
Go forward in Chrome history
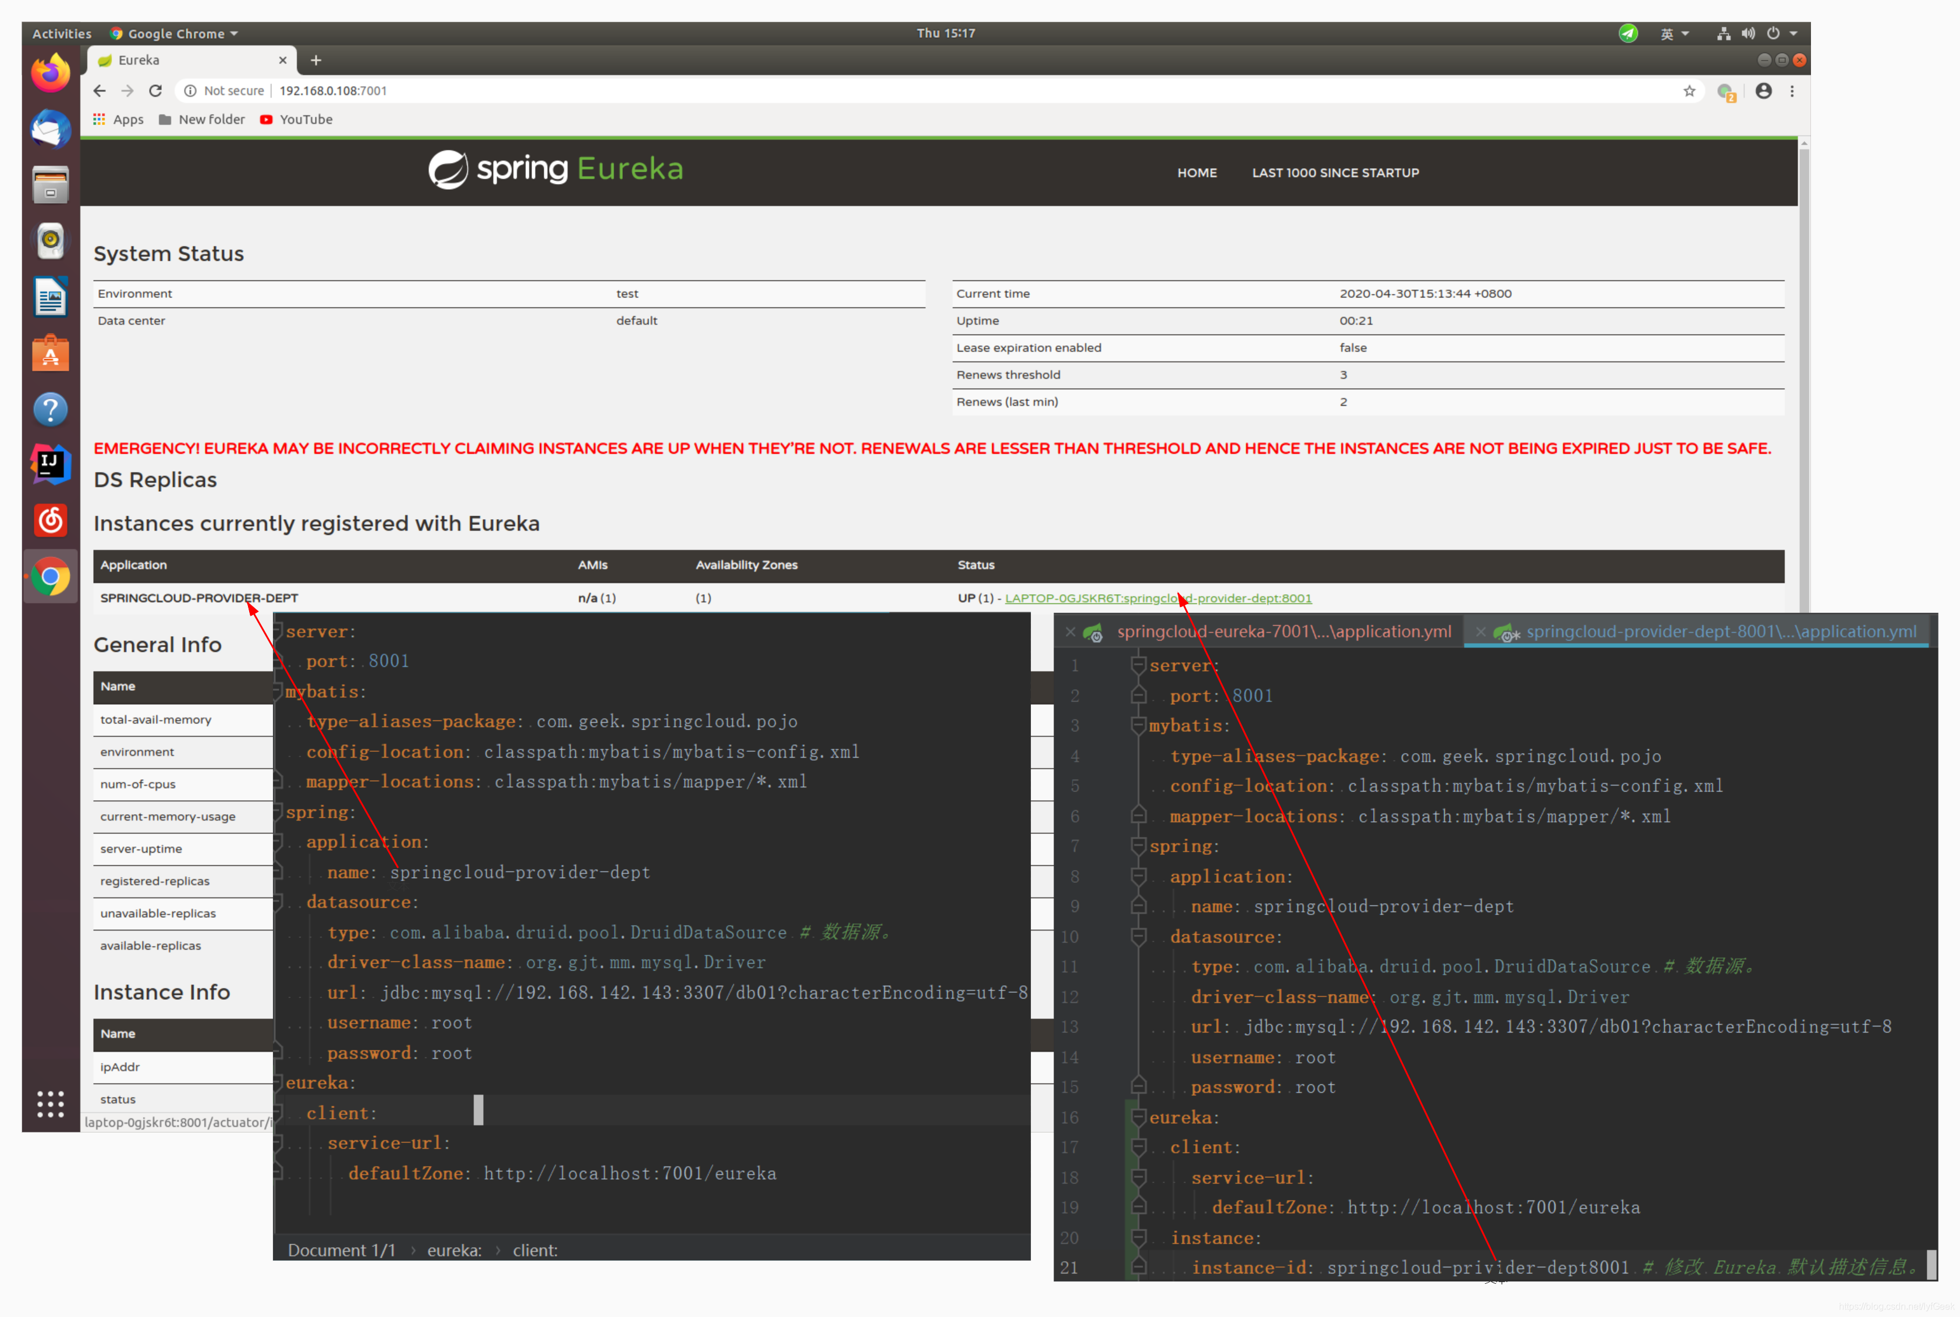point(127,91)
